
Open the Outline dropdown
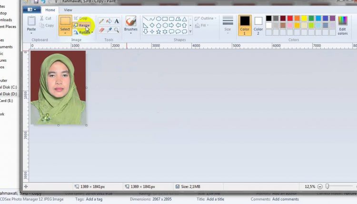(x=206, y=18)
